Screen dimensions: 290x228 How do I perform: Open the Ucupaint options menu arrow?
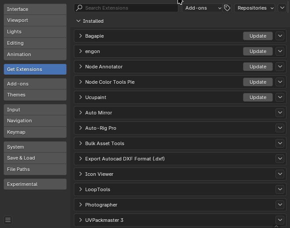point(280,97)
